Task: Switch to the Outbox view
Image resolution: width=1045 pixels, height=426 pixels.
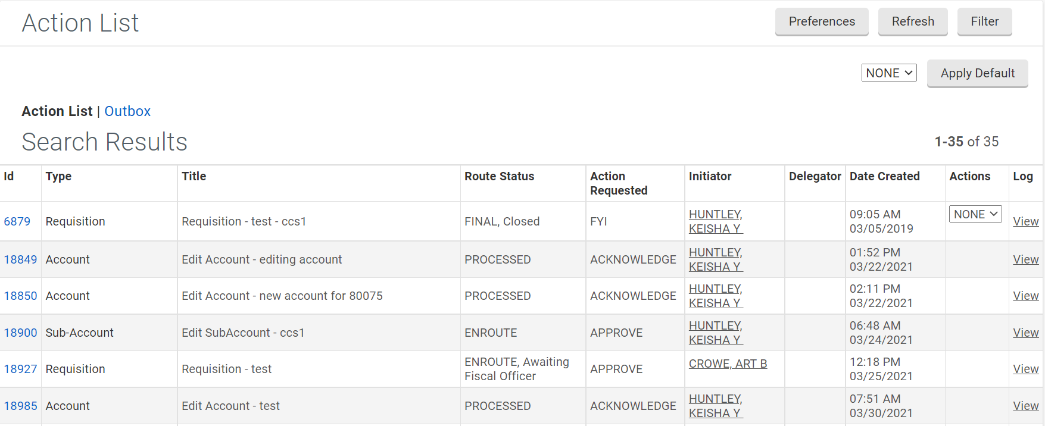Action: pyautogui.click(x=127, y=111)
